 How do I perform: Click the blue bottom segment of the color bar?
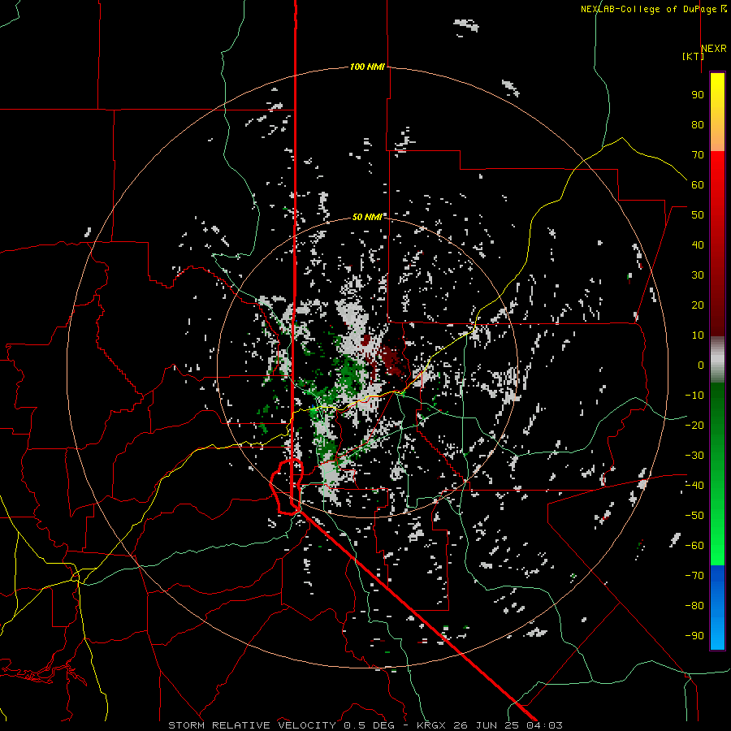pos(717,607)
